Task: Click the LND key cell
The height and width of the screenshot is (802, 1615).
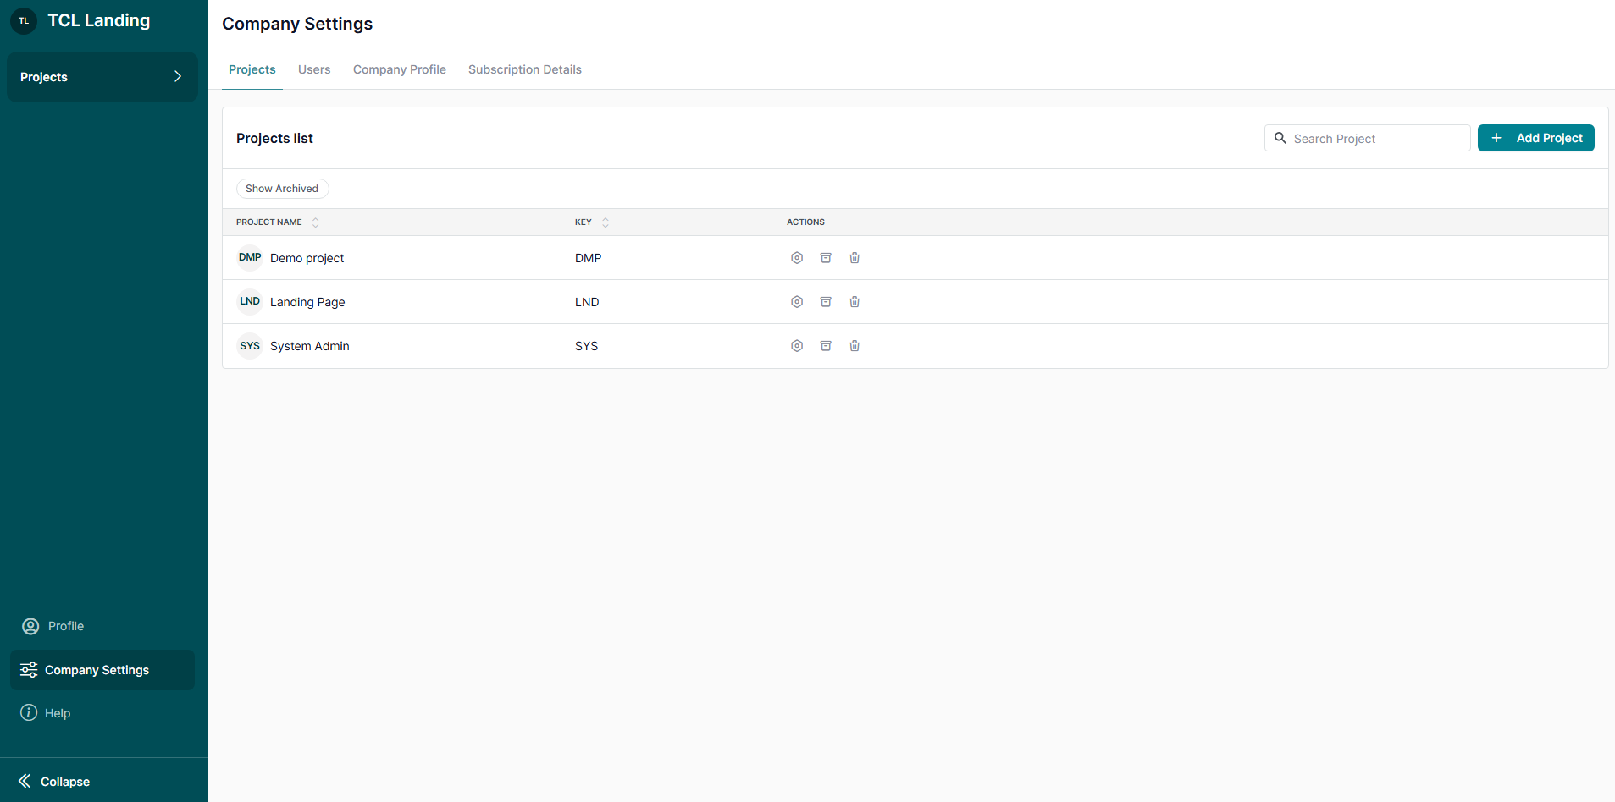Action: click(587, 302)
